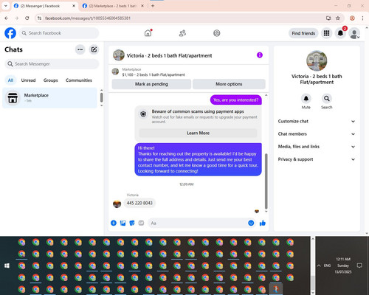This screenshot has height=295, width=369.
Task: Send a thumbs up like
Action: pyautogui.click(x=263, y=223)
